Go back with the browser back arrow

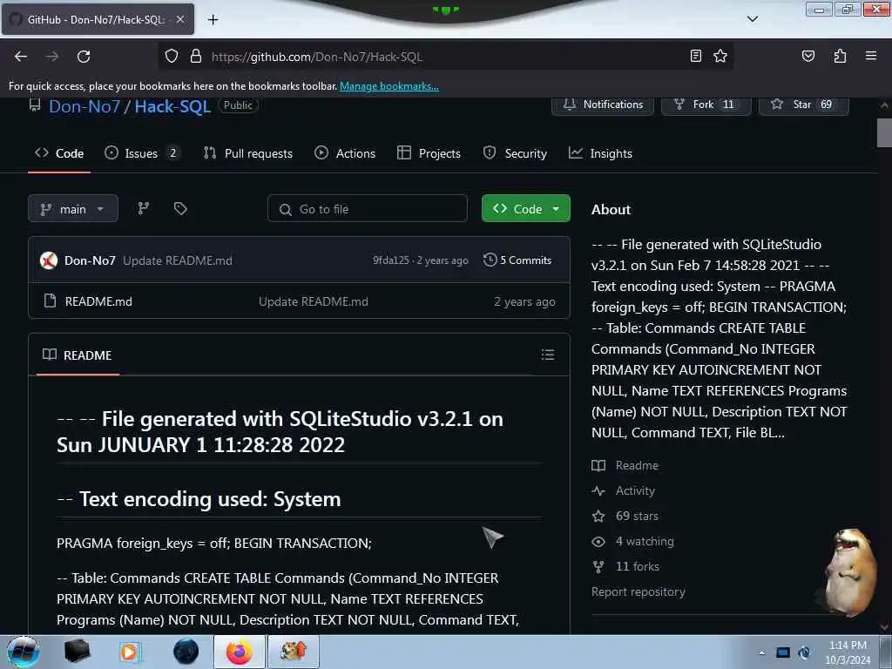pyautogui.click(x=21, y=57)
